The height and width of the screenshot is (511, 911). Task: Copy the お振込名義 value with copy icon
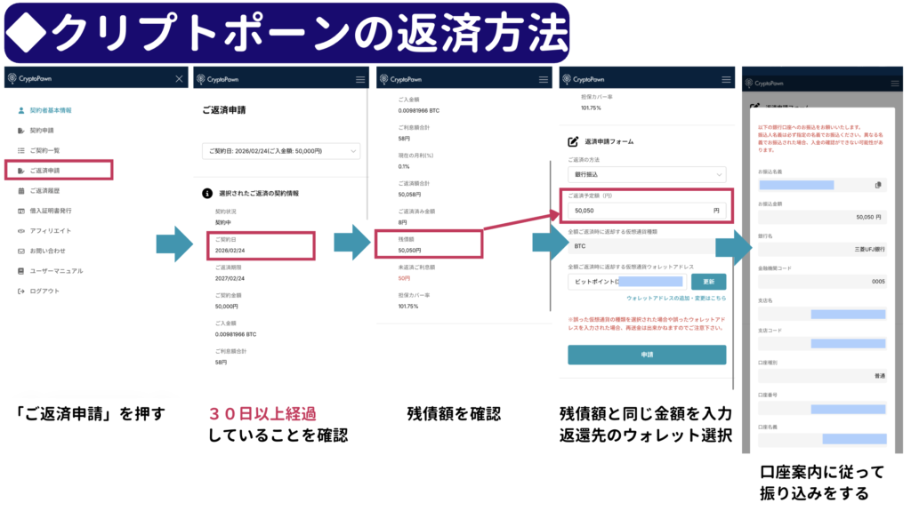click(x=877, y=185)
